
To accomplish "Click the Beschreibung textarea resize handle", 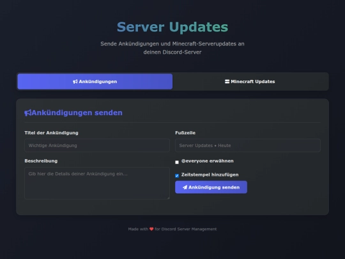I will click(168, 198).
